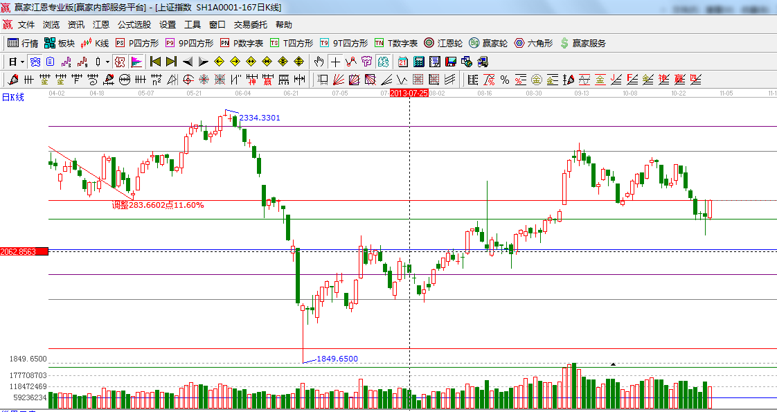Expand the 日 period dropdown arrow
Image resolution: width=777 pixels, height=412 pixels.
(x=22, y=62)
